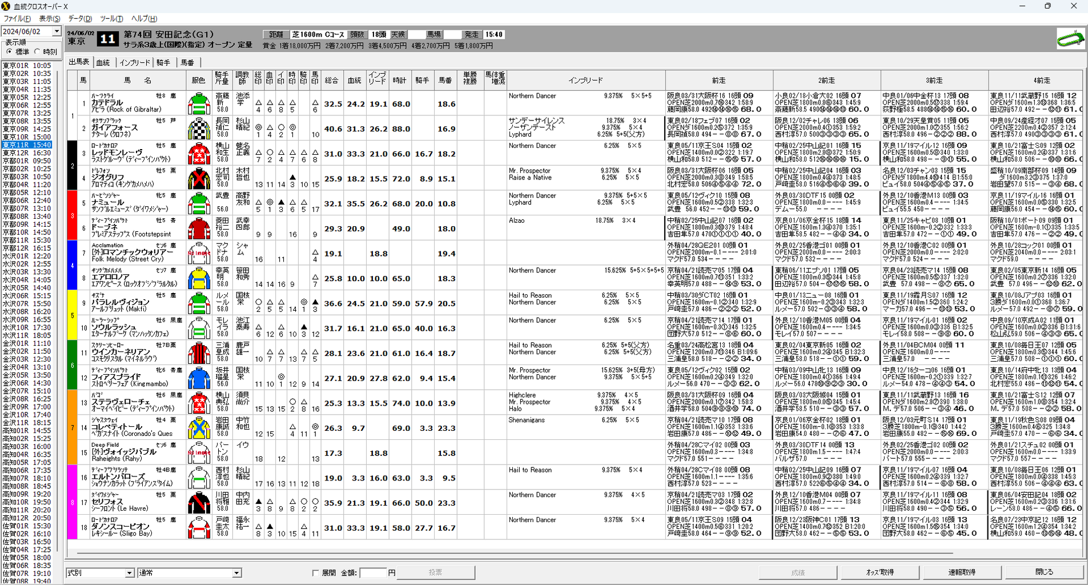Click the checkered silk icon for ガイアフォース
Screen dimensions: 1088x585
point(199,129)
